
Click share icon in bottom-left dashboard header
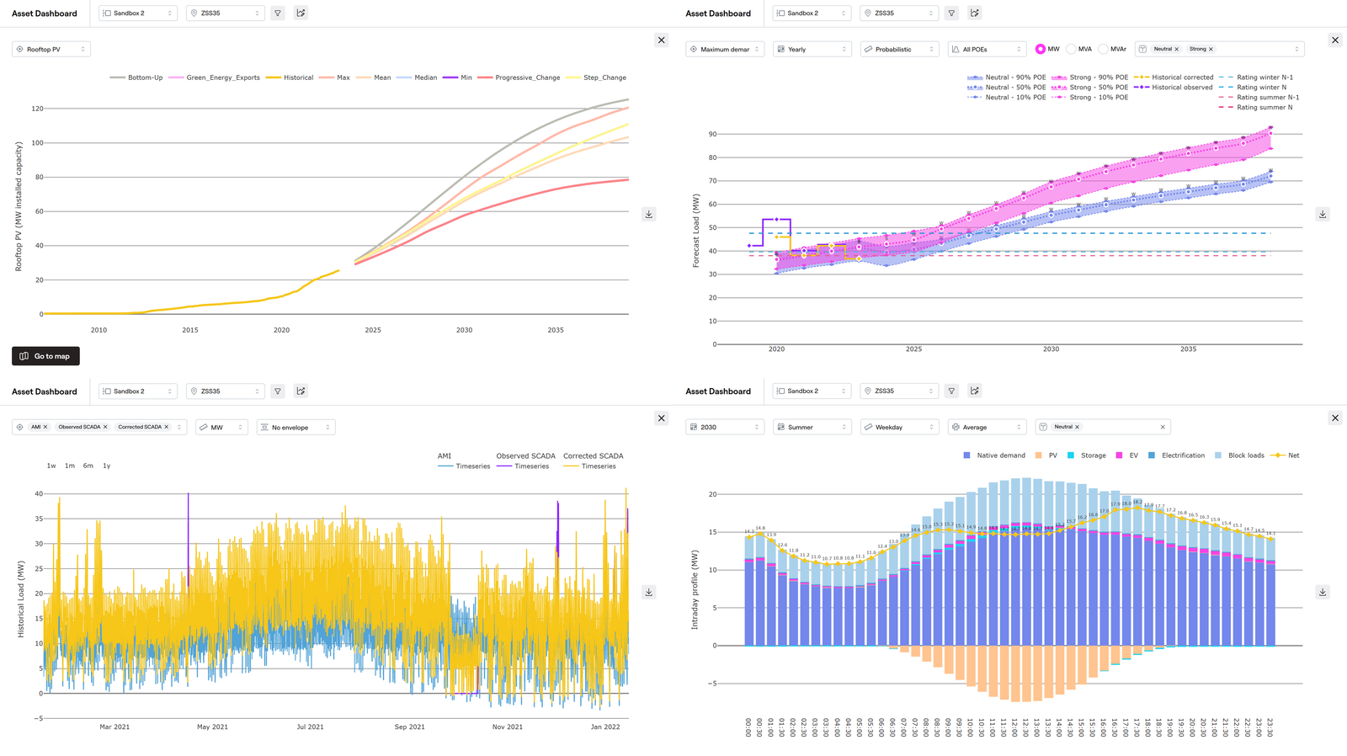pos(301,391)
